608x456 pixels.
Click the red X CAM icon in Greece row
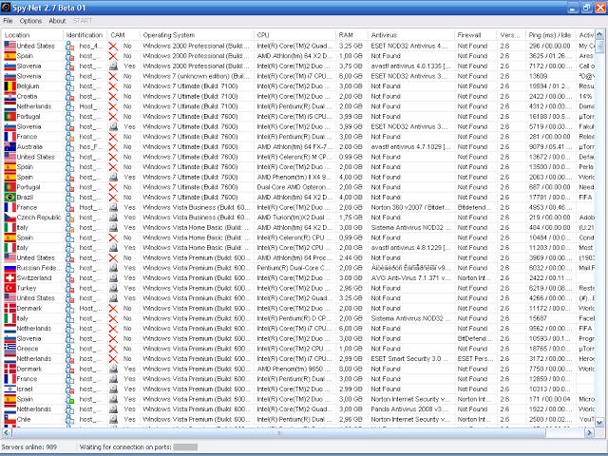pos(113,349)
